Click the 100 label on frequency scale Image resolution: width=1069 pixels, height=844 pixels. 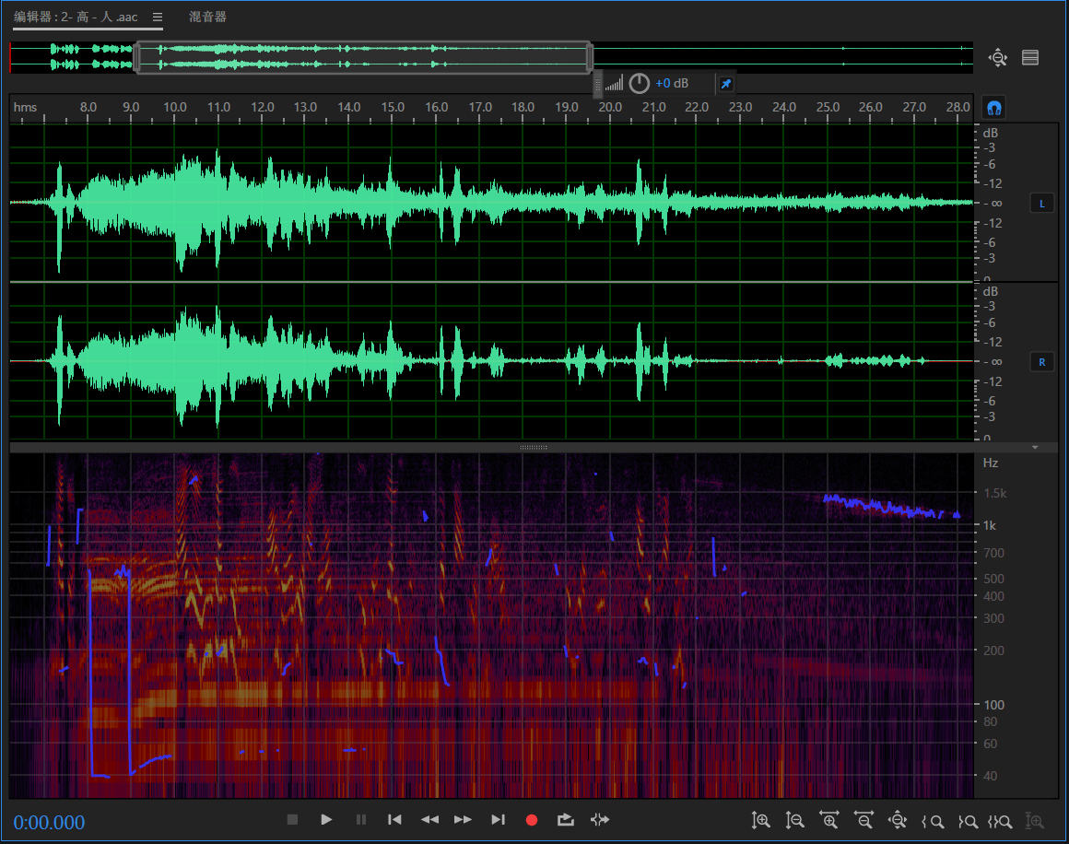(993, 705)
